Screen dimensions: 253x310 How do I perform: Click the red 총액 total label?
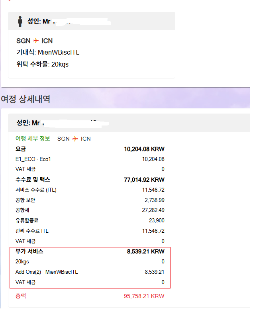click(x=20, y=296)
